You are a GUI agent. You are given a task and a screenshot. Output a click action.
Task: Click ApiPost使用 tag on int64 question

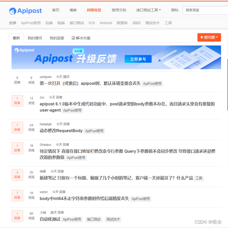pyautogui.click(x=141, y=199)
